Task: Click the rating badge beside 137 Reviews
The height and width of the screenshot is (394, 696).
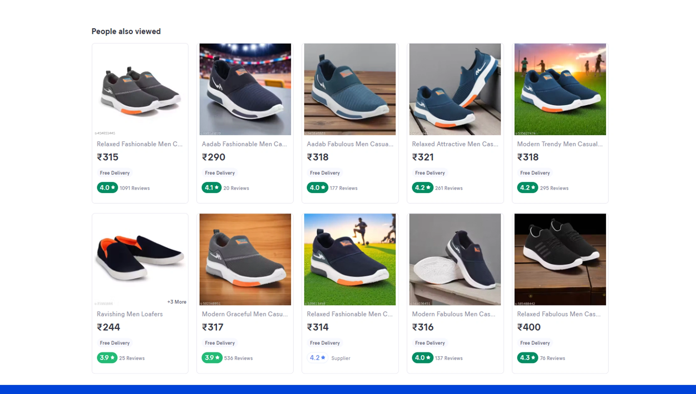Action: coord(422,358)
